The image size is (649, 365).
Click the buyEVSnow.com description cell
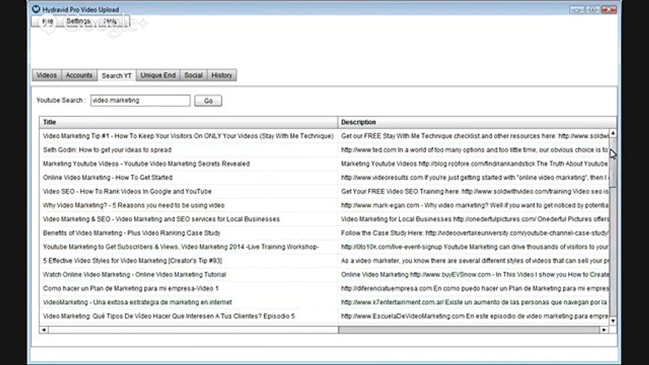click(474, 275)
